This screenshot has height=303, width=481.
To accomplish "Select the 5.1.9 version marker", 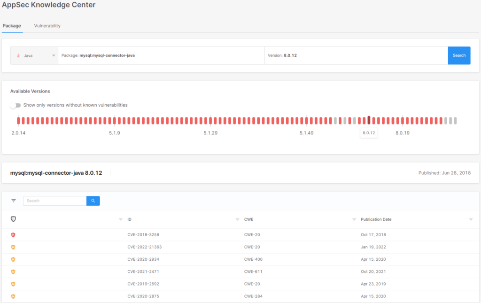I will click(x=115, y=121).
